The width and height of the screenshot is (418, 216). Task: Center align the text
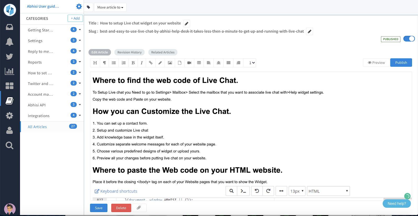point(219,63)
